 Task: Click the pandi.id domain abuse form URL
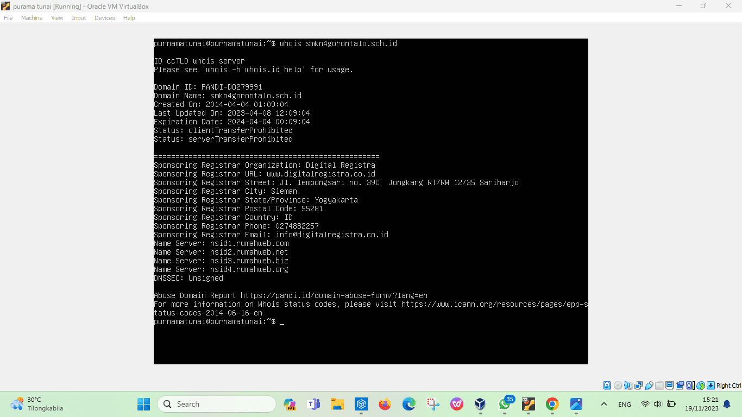pyautogui.click(x=334, y=295)
